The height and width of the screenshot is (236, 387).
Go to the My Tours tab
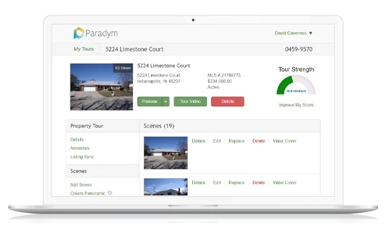(x=84, y=49)
